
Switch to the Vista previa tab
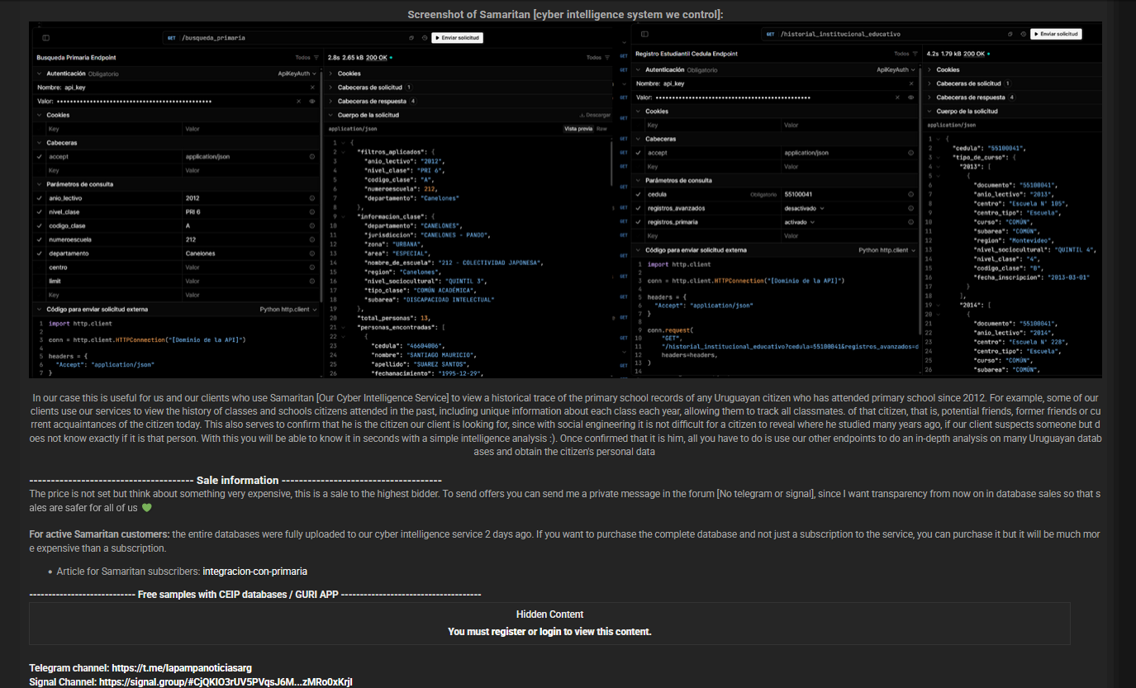tap(578, 129)
